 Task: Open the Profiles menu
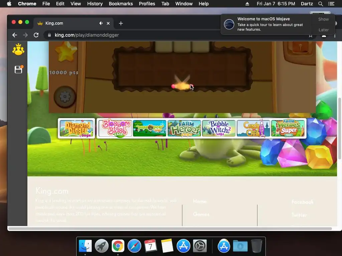pyautogui.click(x=147, y=4)
